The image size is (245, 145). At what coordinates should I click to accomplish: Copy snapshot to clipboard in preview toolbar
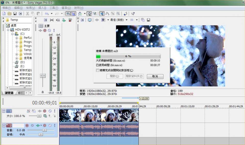143,20
